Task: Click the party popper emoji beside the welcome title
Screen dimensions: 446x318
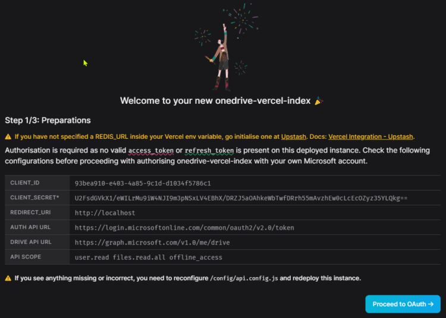Action: pyautogui.click(x=319, y=101)
